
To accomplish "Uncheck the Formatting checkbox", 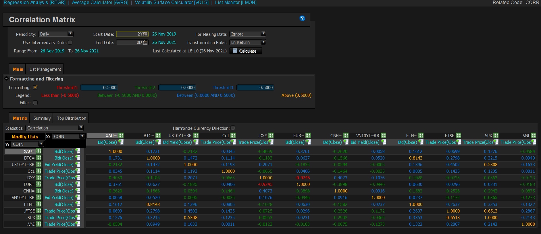I will [x=35, y=87].
